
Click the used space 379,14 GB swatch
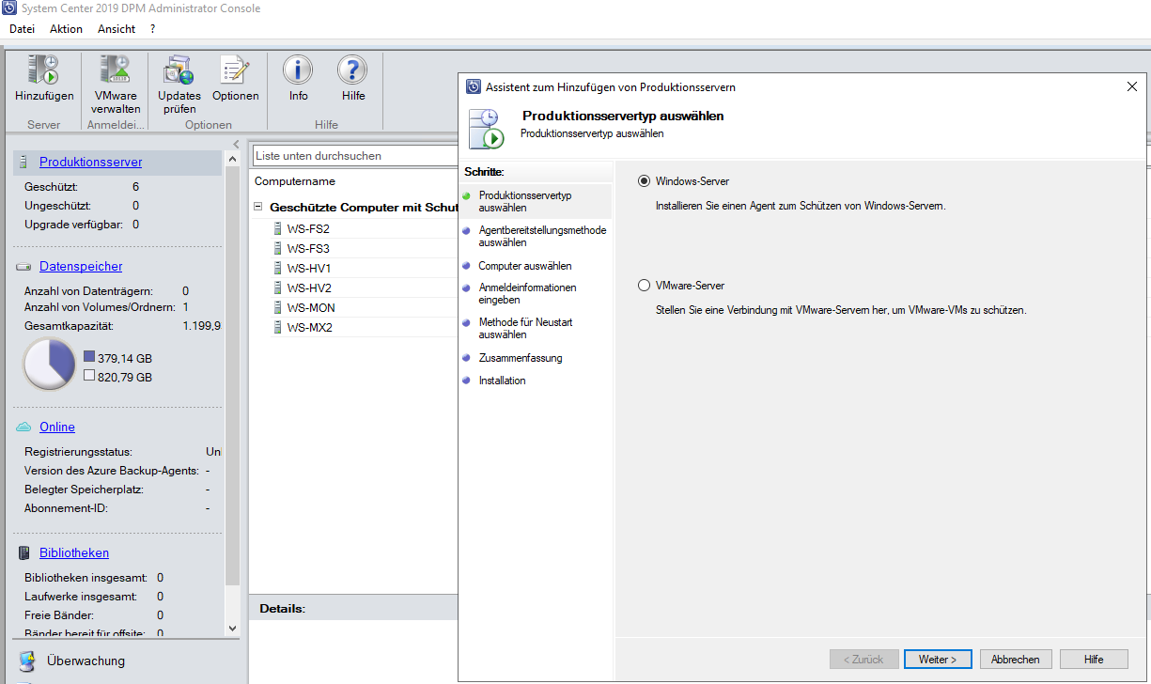[89, 357]
